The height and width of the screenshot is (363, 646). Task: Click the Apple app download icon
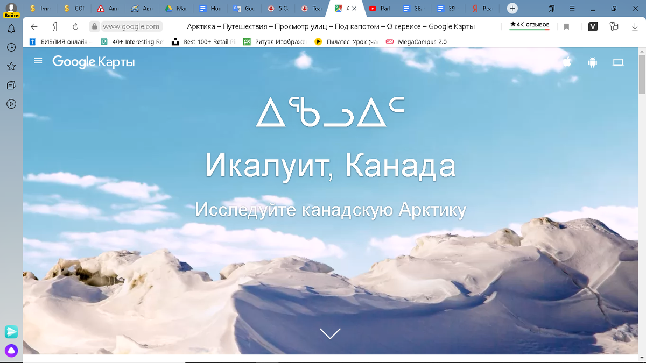566,62
